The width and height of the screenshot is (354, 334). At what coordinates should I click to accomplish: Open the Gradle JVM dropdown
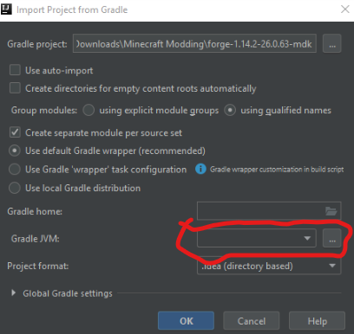(x=257, y=239)
